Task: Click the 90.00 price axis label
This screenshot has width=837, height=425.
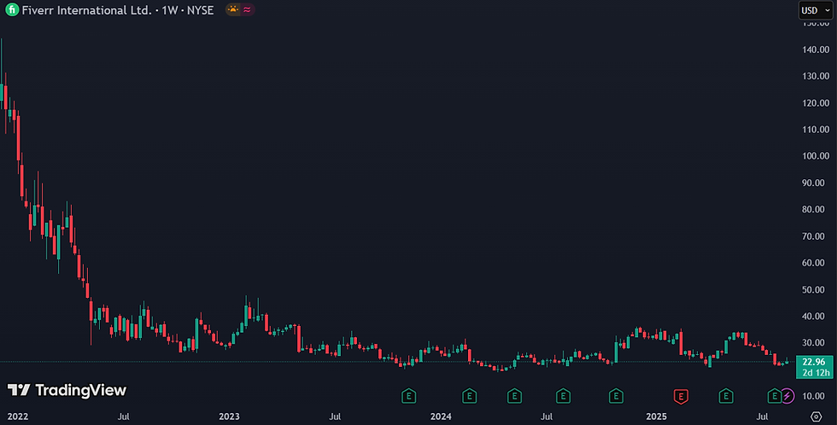Action: [x=813, y=183]
